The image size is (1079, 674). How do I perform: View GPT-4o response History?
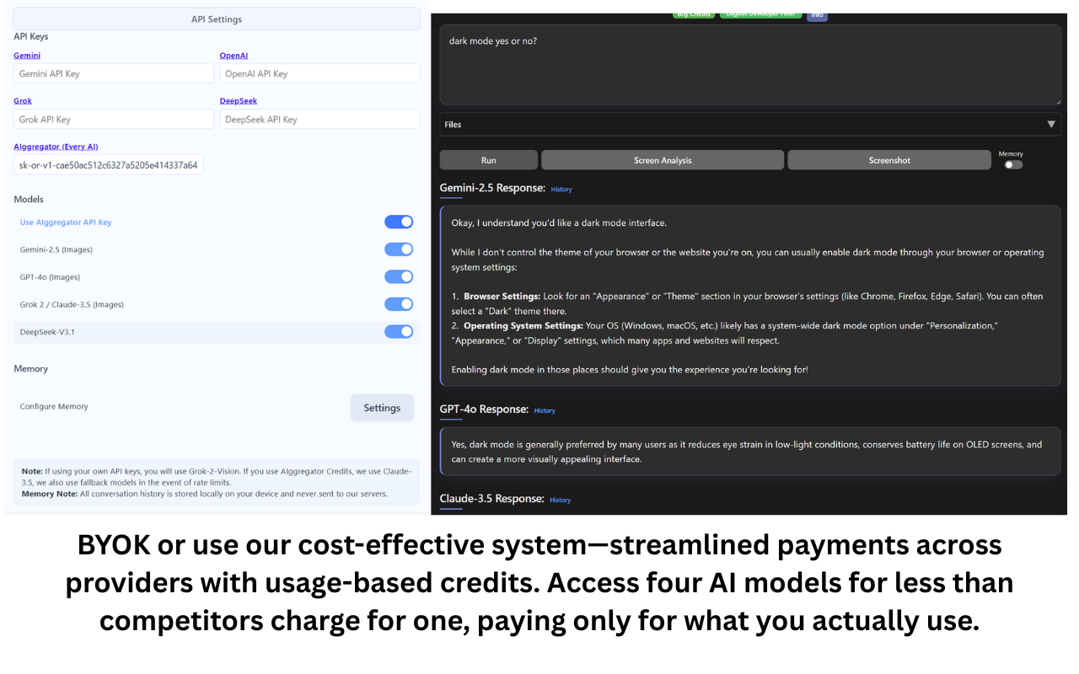point(544,410)
